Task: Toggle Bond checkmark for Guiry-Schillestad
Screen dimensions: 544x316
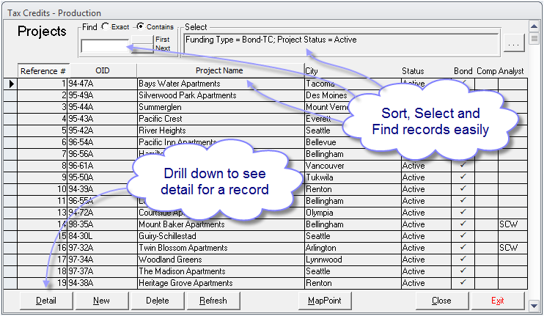Action: 463,236
